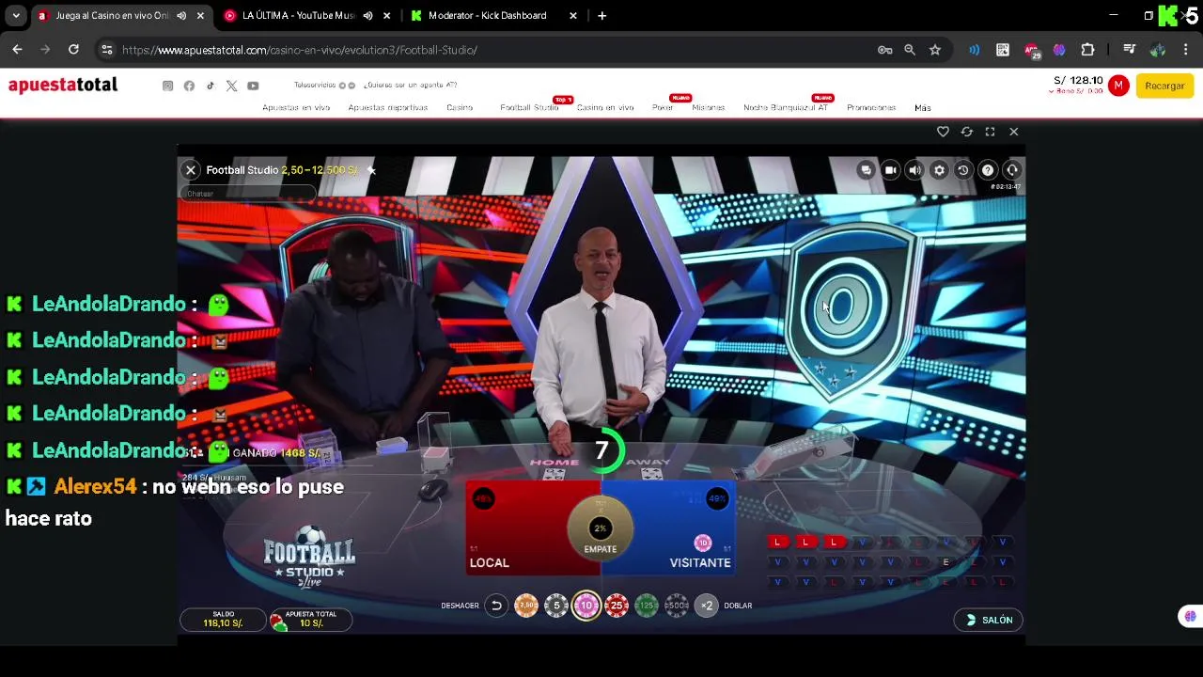Open the browser extensions puzzle icon
Image resolution: width=1203 pixels, height=677 pixels.
(1087, 50)
